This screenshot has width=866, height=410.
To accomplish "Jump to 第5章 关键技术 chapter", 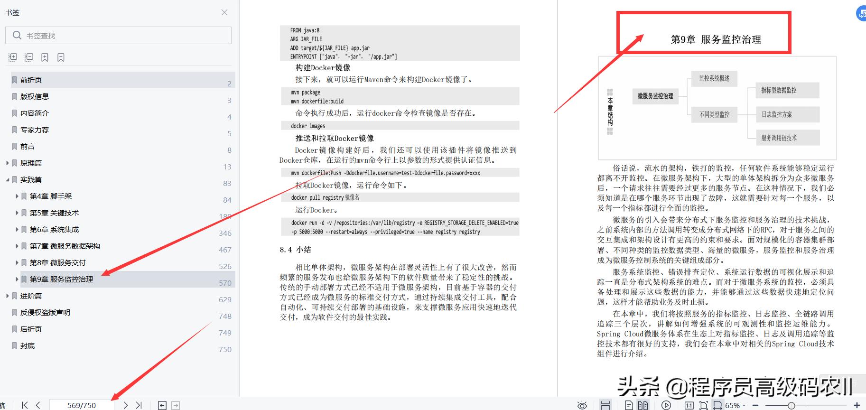I will (x=54, y=213).
